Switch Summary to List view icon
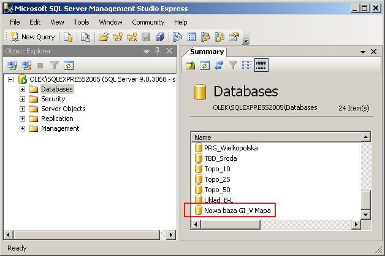Screen dimensions: 385x256 246,65
